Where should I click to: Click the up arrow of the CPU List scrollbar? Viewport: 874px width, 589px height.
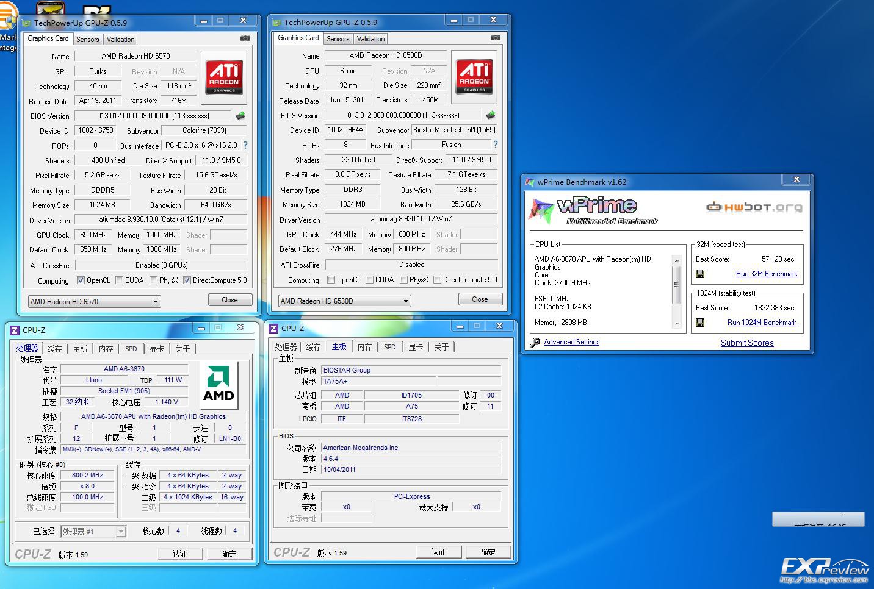point(676,260)
